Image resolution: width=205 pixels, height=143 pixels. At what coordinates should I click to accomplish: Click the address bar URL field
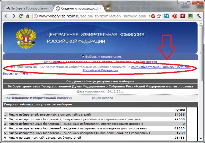coord(93,16)
